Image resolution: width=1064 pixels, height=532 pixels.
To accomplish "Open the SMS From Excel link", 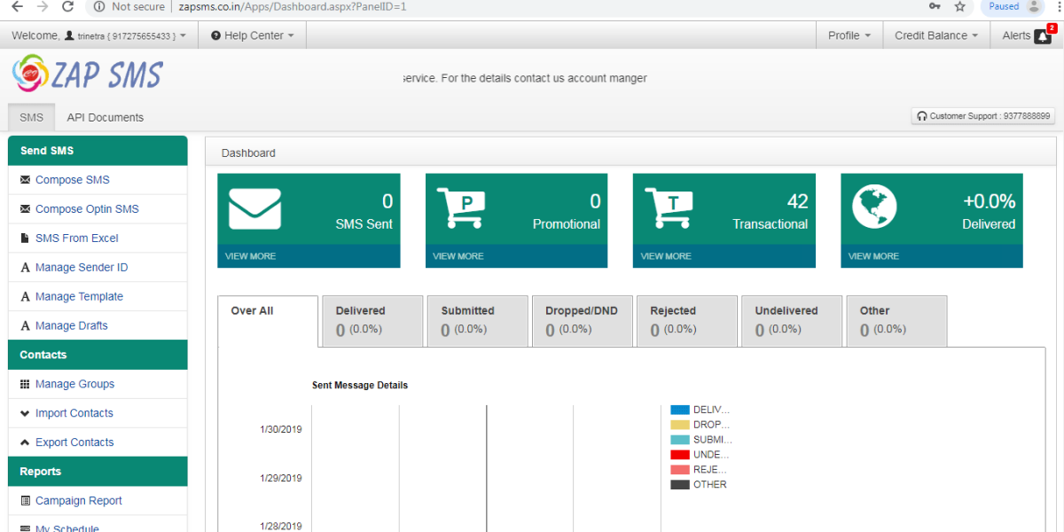I will coord(77,239).
